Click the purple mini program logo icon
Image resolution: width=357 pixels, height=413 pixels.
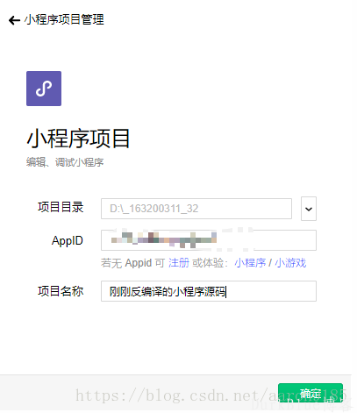pyautogui.click(x=44, y=89)
